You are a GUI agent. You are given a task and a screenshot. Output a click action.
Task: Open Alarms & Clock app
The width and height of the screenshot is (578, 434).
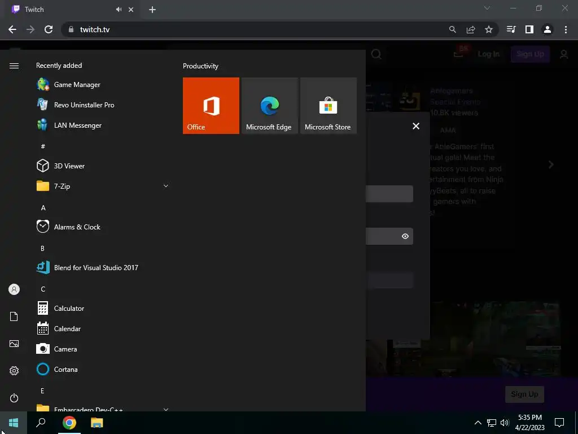[x=103, y=227]
